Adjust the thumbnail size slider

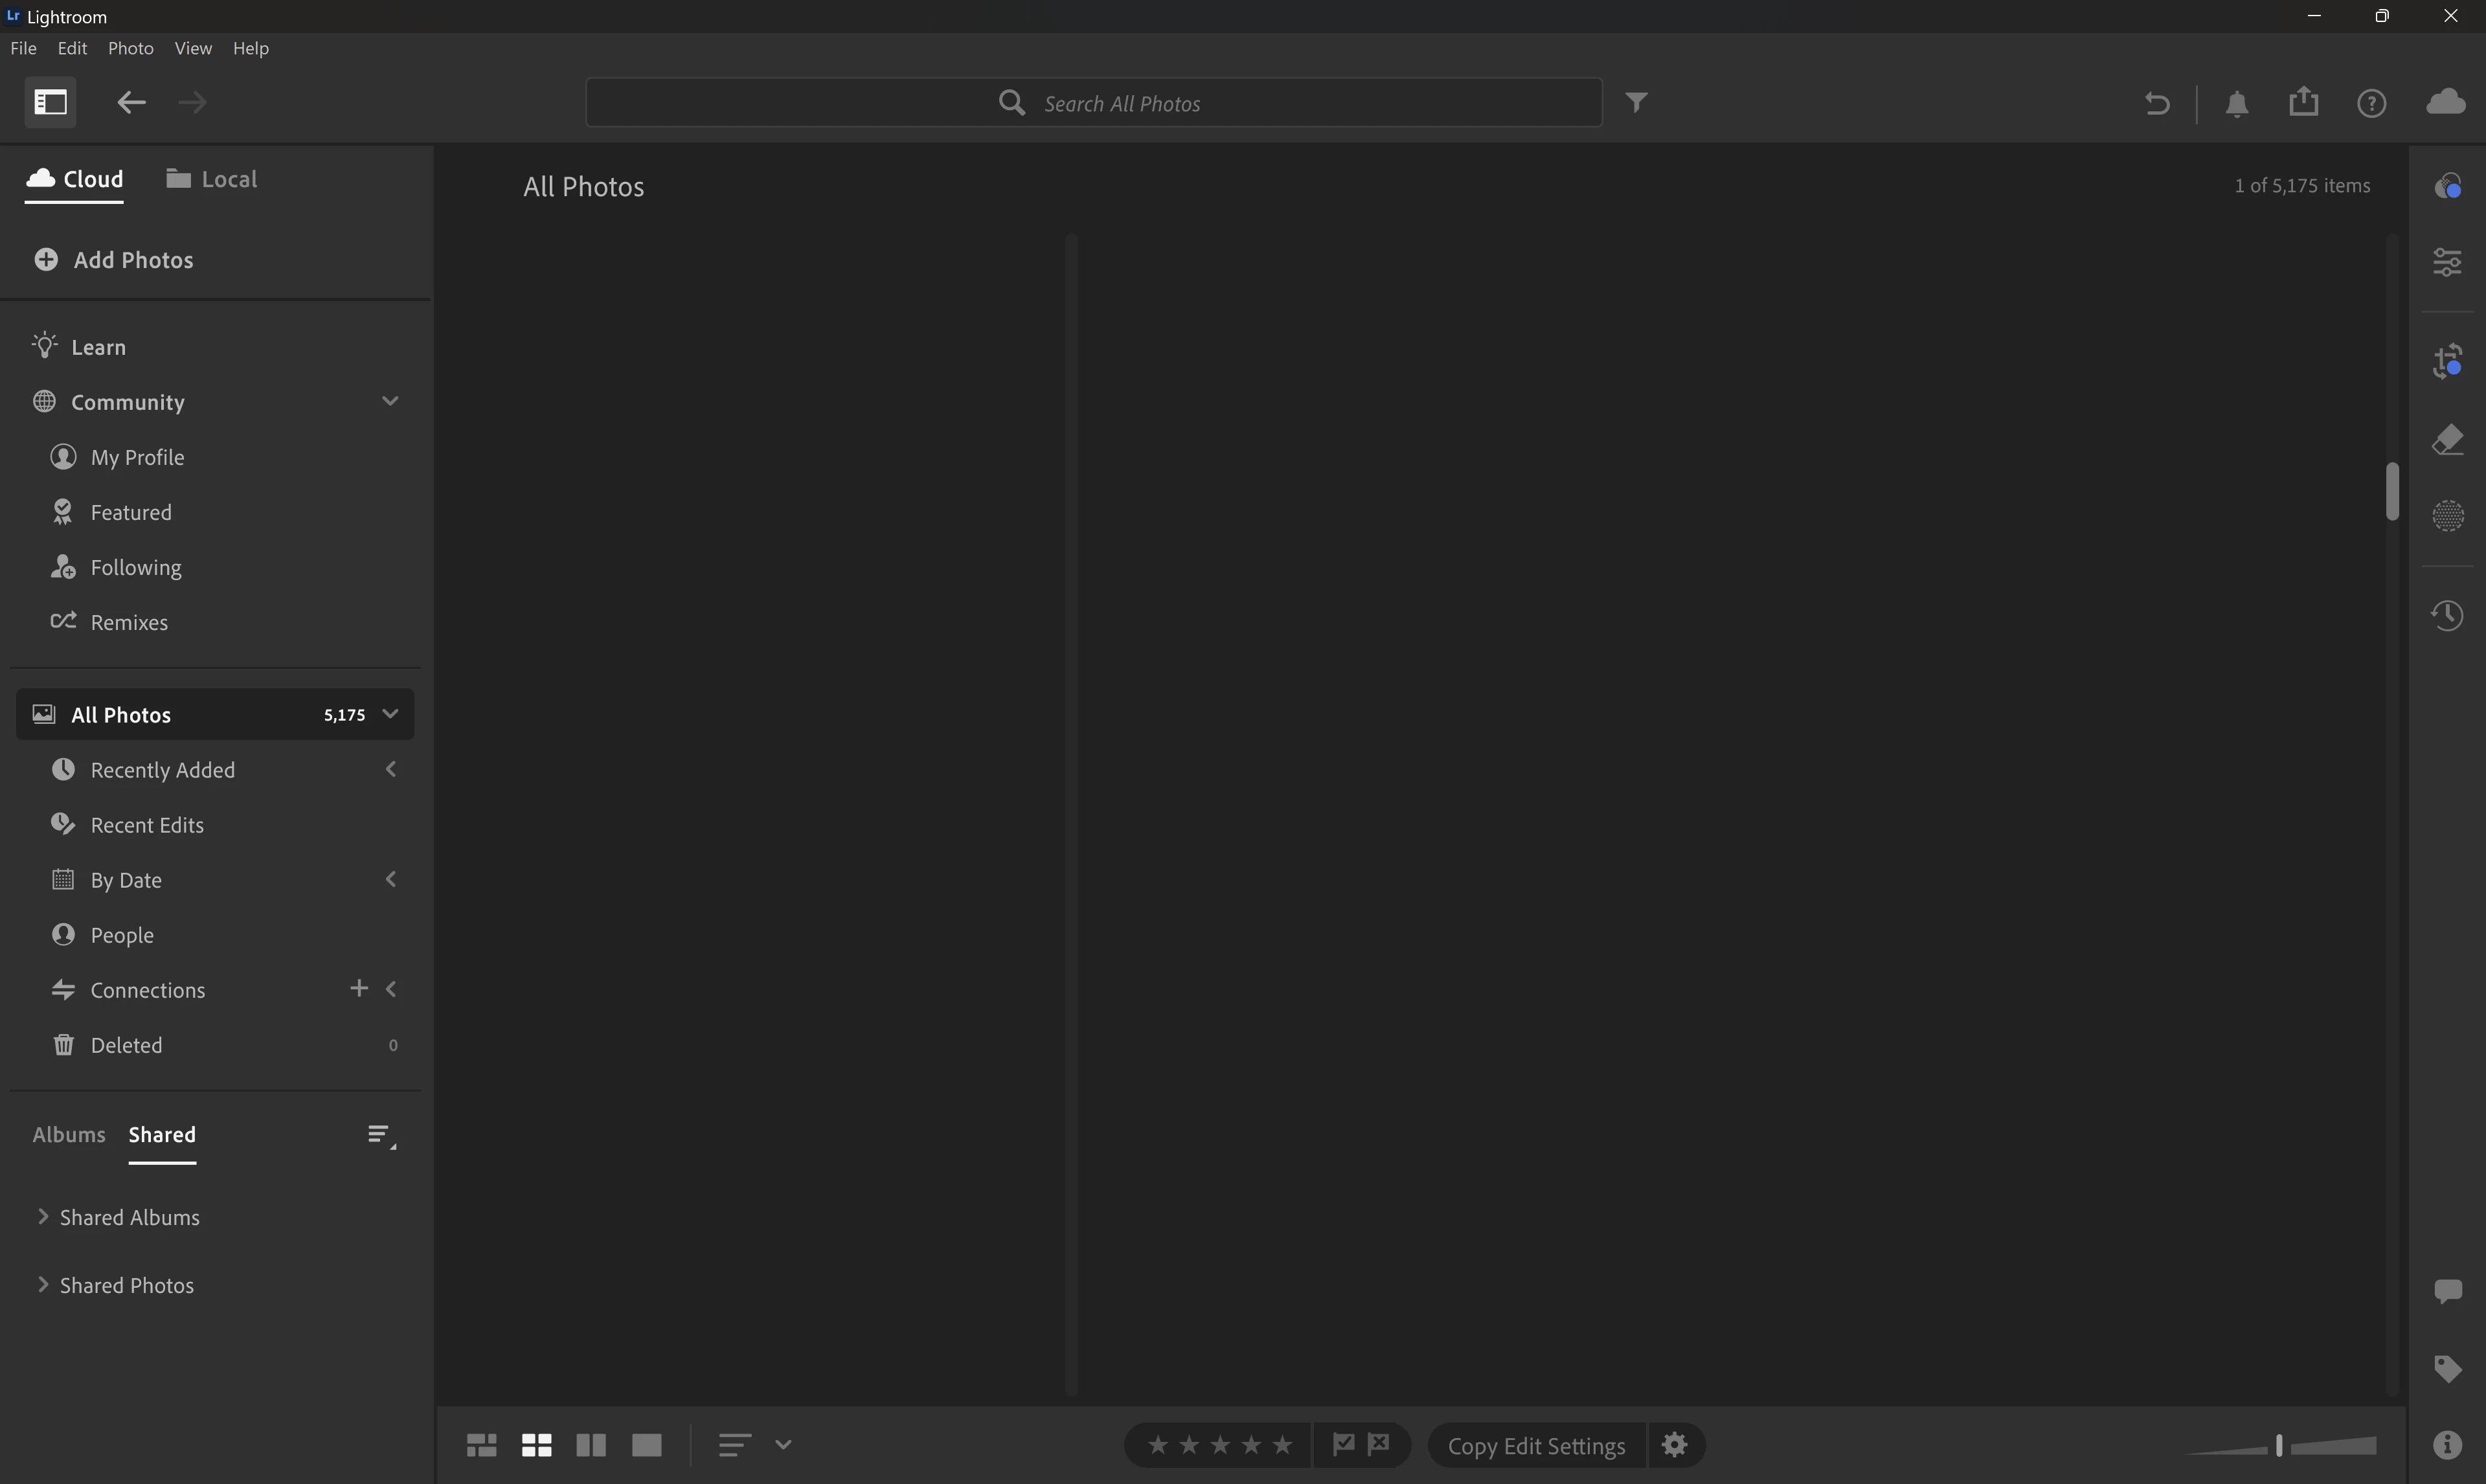tap(2279, 1446)
